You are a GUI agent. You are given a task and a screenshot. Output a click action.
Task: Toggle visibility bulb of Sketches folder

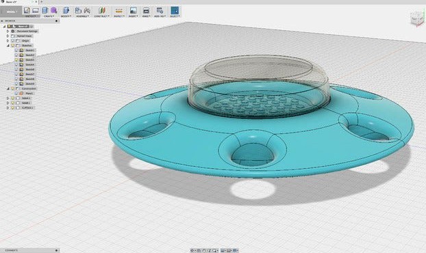click(13, 46)
